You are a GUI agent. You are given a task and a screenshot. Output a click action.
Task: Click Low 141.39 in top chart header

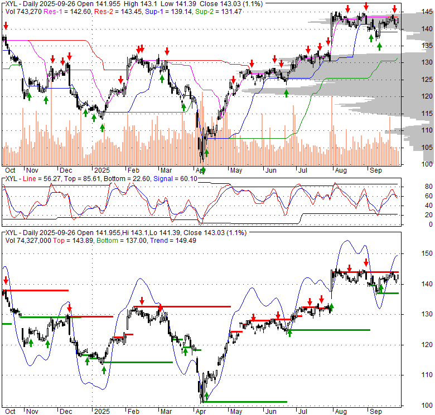coord(178,4)
